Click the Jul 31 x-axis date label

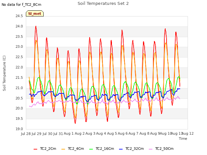58,134
